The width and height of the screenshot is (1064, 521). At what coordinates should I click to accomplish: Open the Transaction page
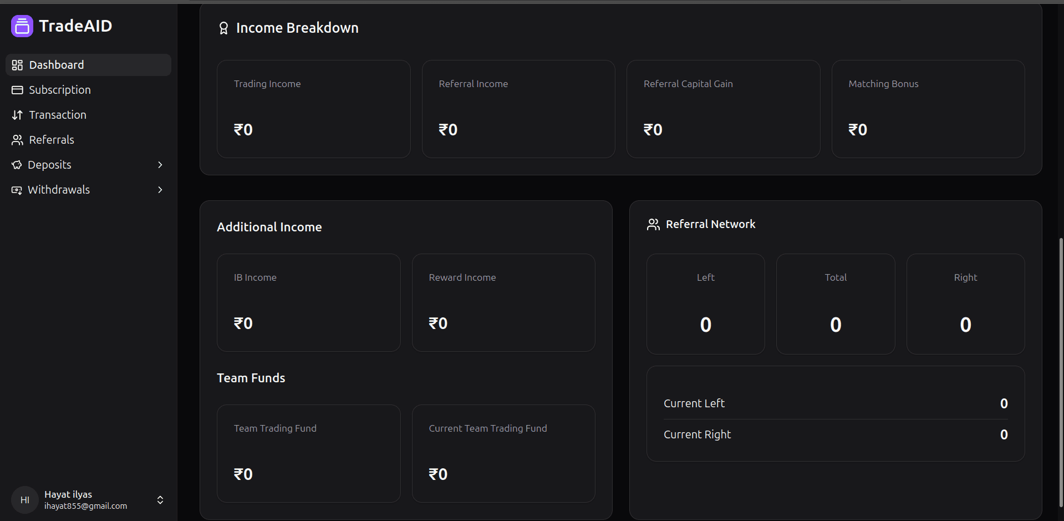[88, 115]
